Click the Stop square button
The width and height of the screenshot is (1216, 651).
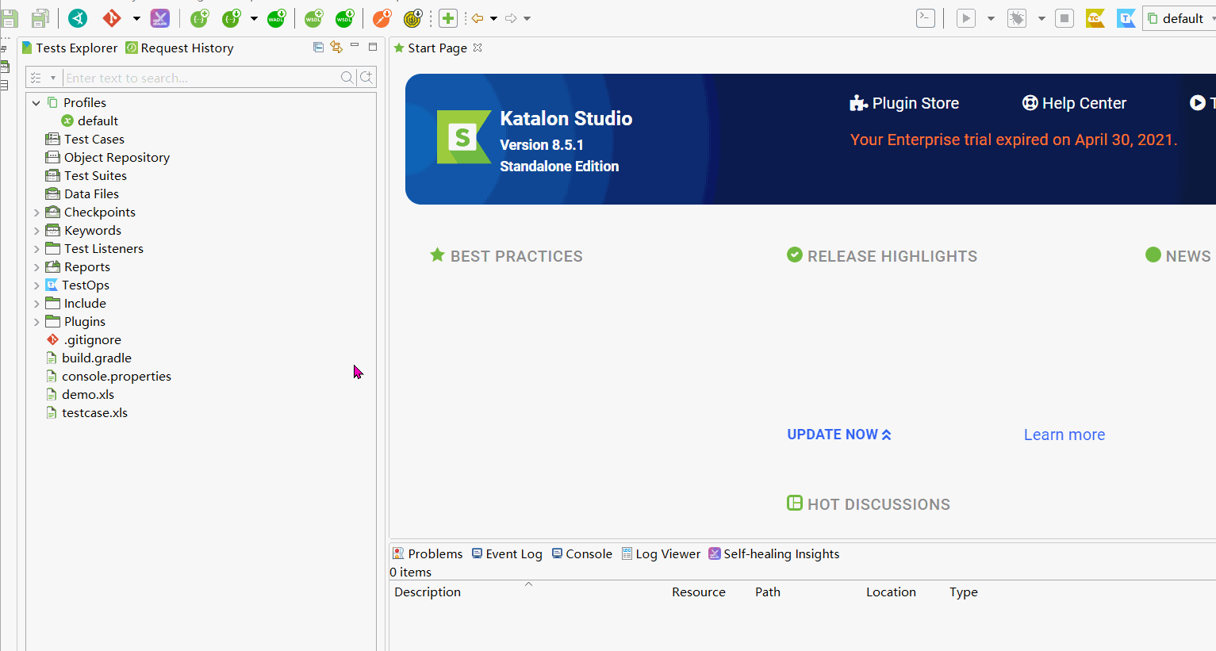pyautogui.click(x=1064, y=18)
